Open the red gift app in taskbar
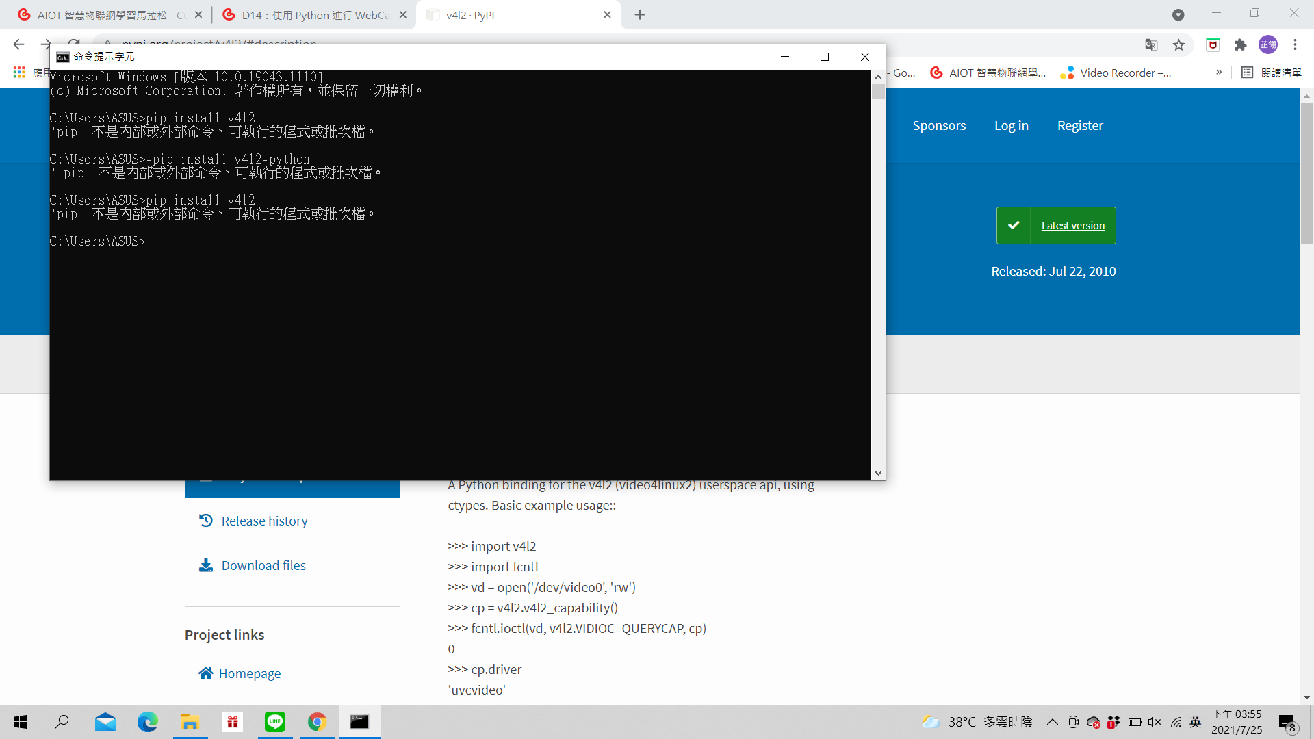The width and height of the screenshot is (1314, 739). (x=233, y=722)
